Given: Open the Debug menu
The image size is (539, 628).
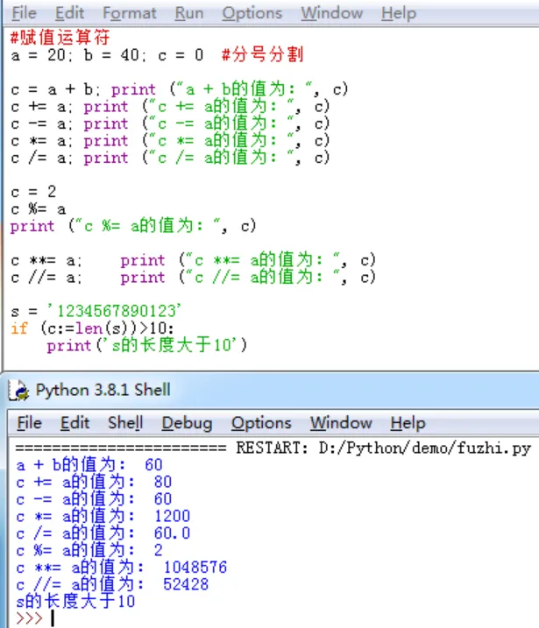Looking at the screenshot, I should 187,422.
